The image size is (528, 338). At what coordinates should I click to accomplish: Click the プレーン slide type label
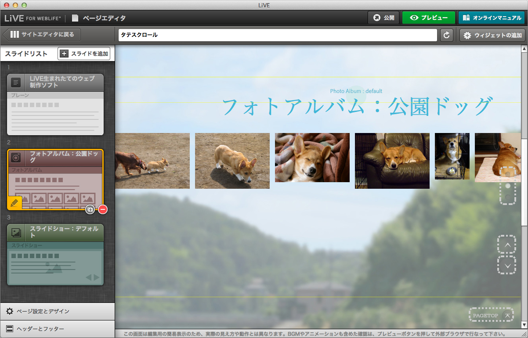[20, 95]
